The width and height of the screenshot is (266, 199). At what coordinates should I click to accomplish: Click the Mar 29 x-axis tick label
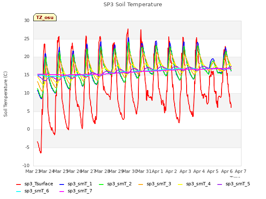click(116, 171)
